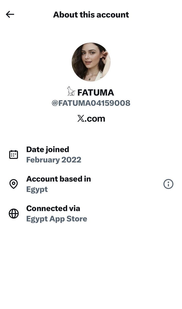Select the FATUMA display name
182x309 pixels.
pos(96,92)
